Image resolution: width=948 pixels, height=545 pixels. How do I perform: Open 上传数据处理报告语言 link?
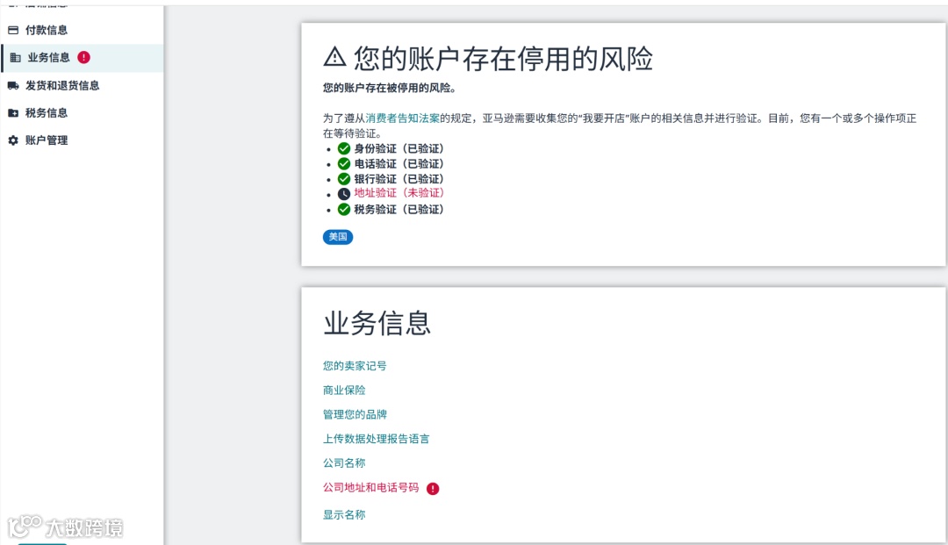pyautogui.click(x=376, y=439)
